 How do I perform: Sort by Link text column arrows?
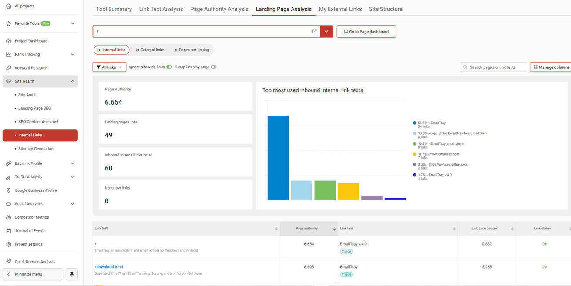tap(454, 229)
